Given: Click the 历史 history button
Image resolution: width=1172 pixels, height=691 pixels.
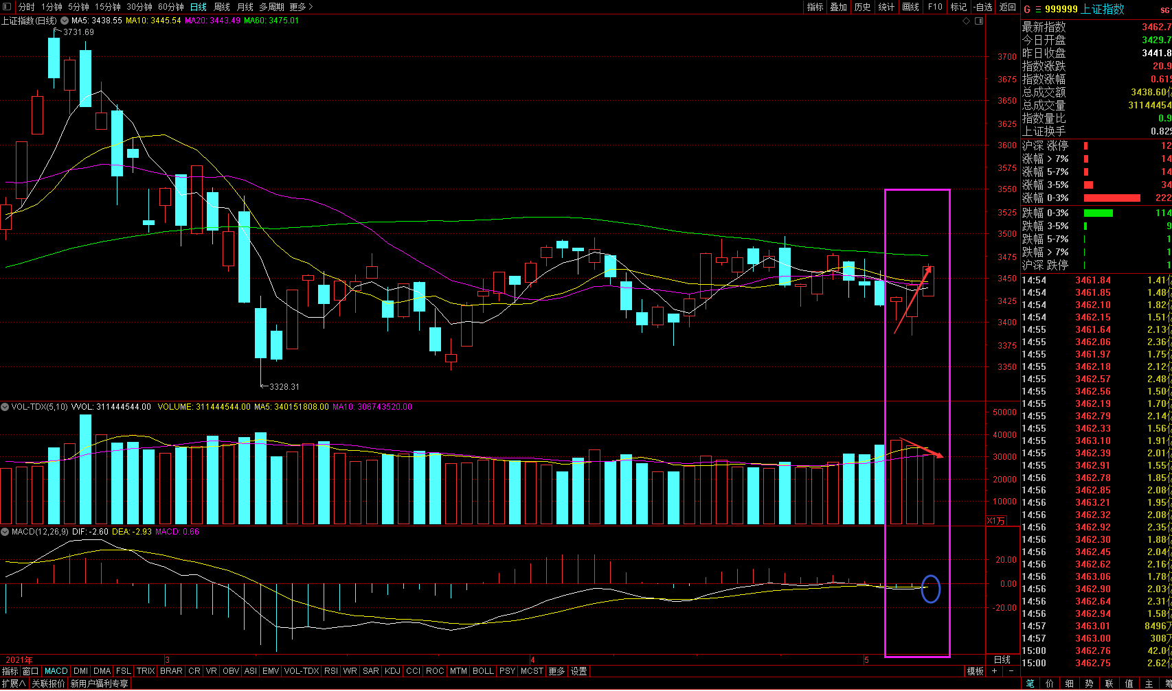Looking at the screenshot, I should [x=863, y=7].
